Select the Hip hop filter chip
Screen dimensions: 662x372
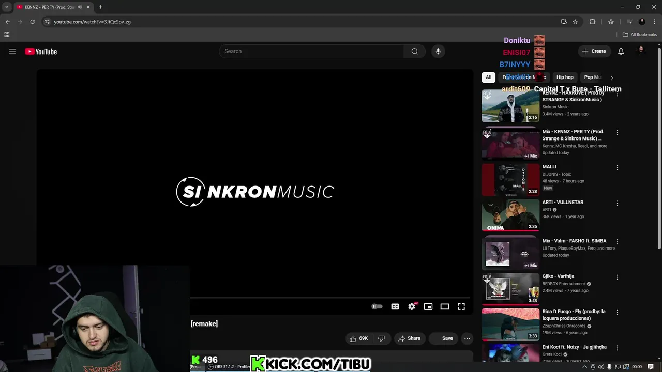point(565,77)
